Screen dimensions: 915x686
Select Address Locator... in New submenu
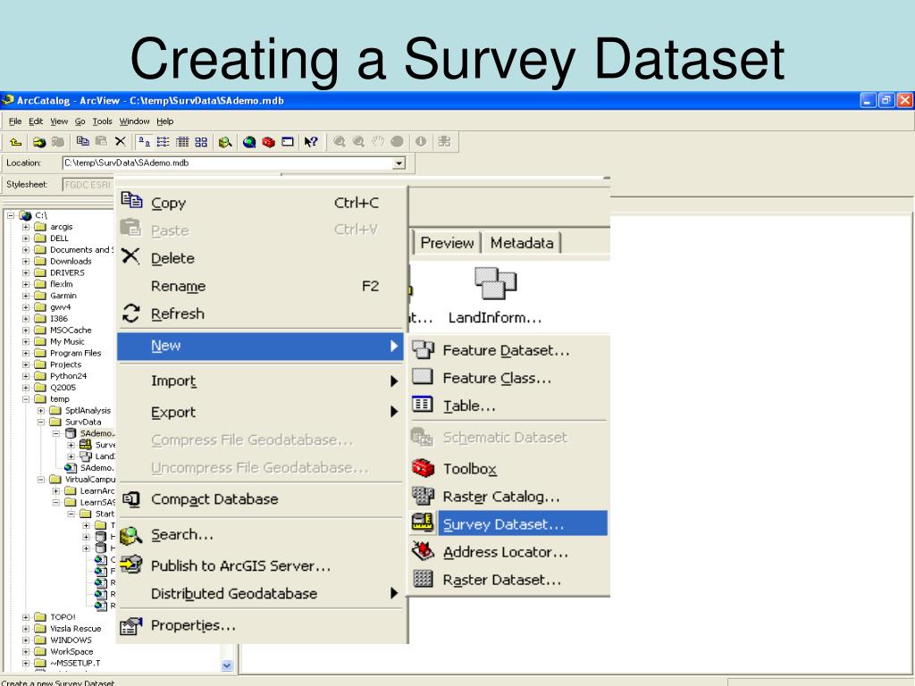point(508,552)
